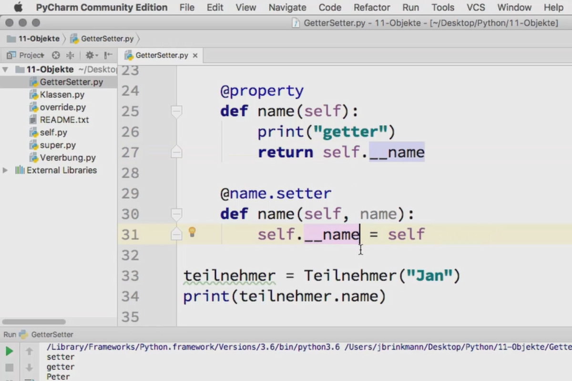Collapse code fold marker at line 25
The width and height of the screenshot is (572, 381).
[x=176, y=111]
